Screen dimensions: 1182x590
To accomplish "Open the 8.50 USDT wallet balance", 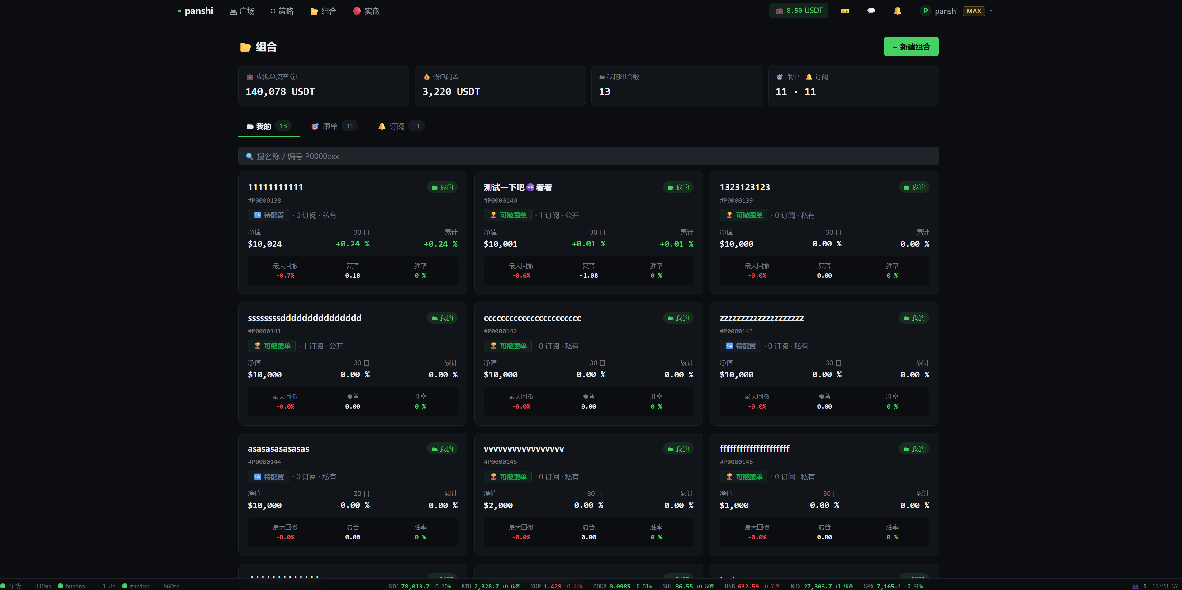I will [x=798, y=11].
